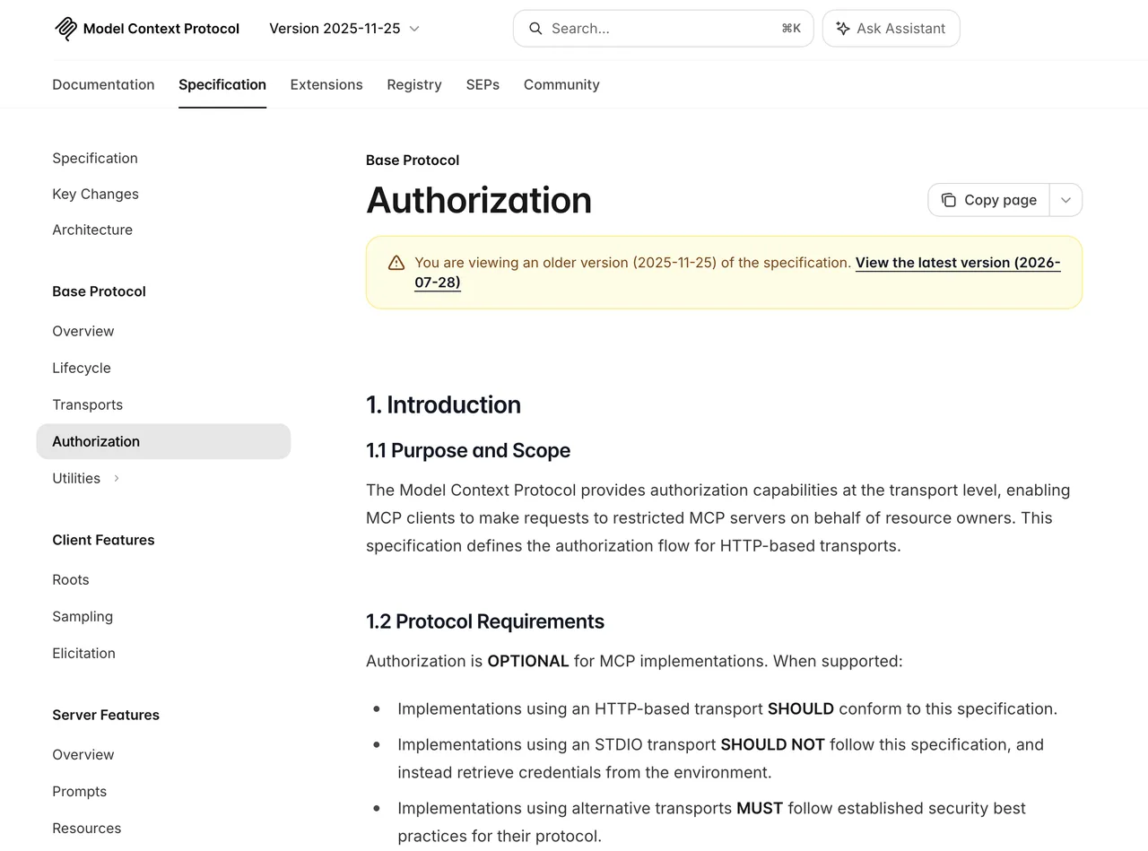Open Server Features Overview in the sidebar
This screenshot has height=851, width=1148.
click(x=83, y=755)
